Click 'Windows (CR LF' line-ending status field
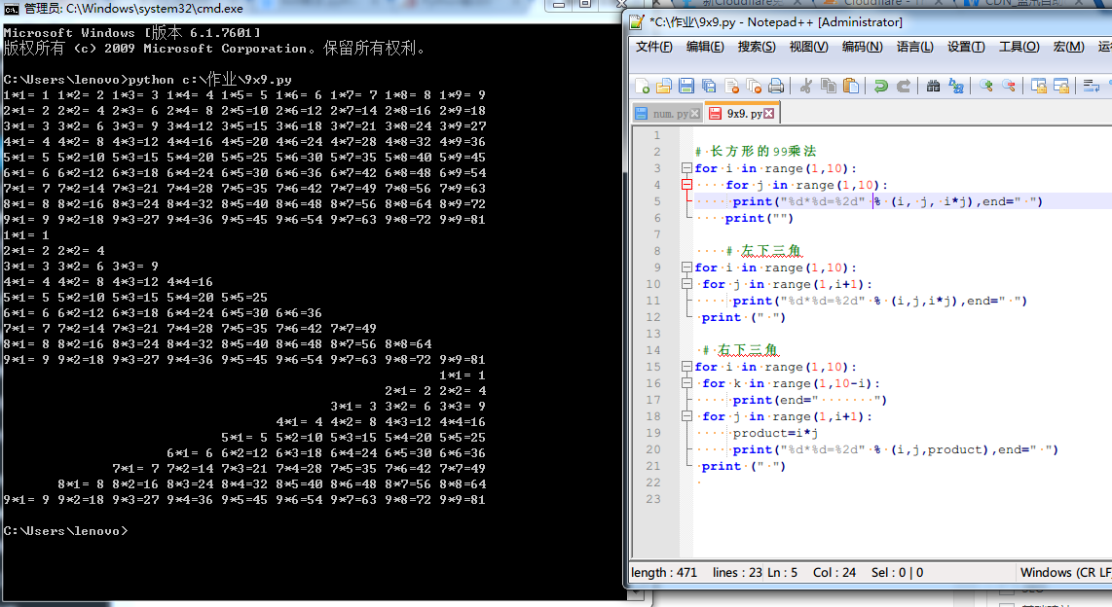 [x=1066, y=572]
